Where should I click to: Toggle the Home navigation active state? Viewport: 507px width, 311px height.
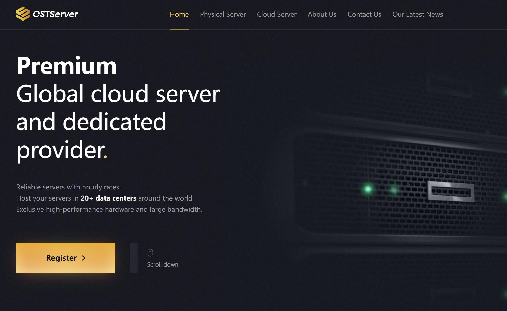coord(179,14)
